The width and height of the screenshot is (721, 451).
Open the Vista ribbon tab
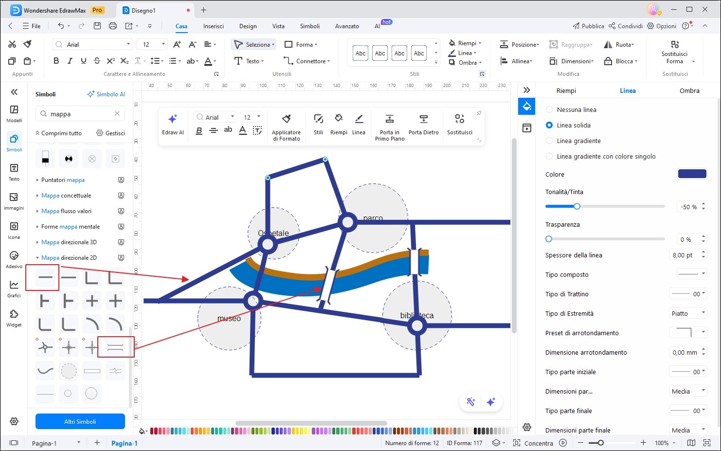278,26
